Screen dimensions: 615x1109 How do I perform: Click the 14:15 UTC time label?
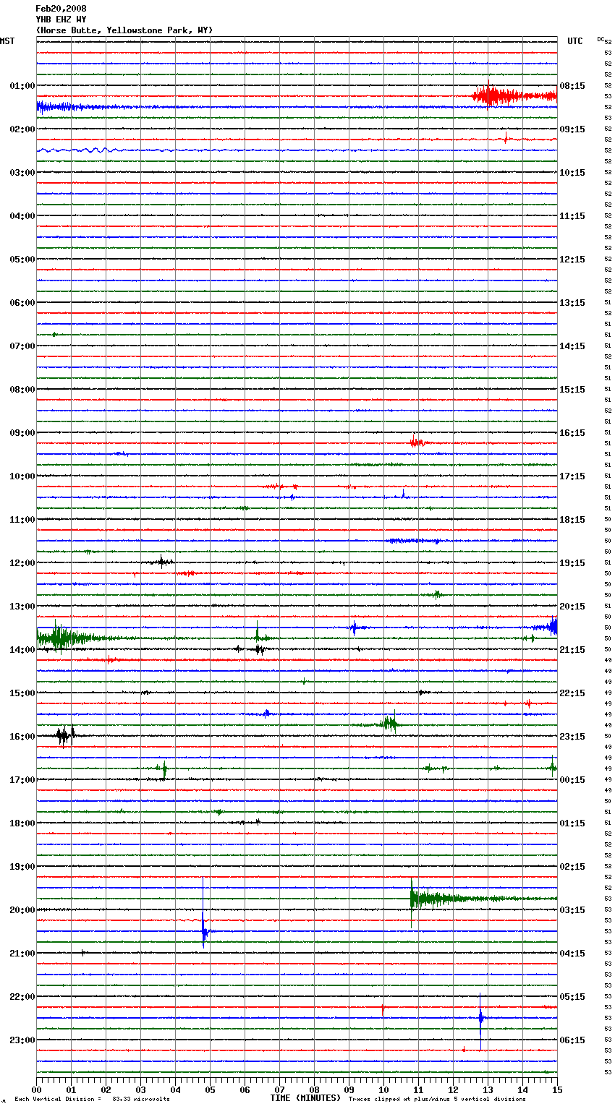(x=572, y=346)
